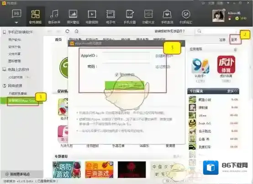This screenshot has height=184, width=253.
Task: Click the black car taxi app icon
Action: coord(192,147)
